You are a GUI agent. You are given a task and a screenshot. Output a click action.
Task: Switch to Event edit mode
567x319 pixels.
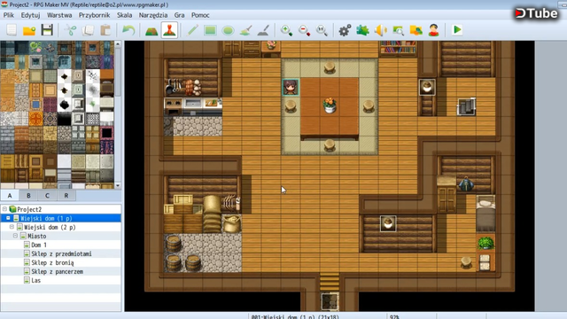tap(169, 30)
